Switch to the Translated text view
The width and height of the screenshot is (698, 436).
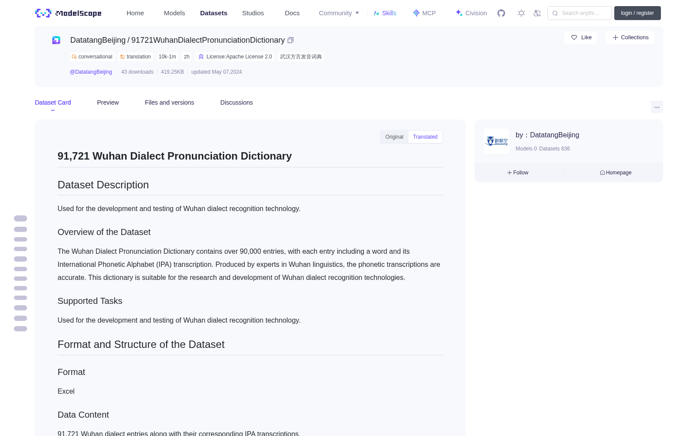tap(425, 137)
